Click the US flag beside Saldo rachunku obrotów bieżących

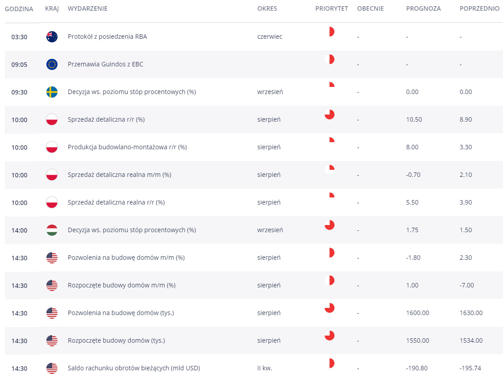52,369
